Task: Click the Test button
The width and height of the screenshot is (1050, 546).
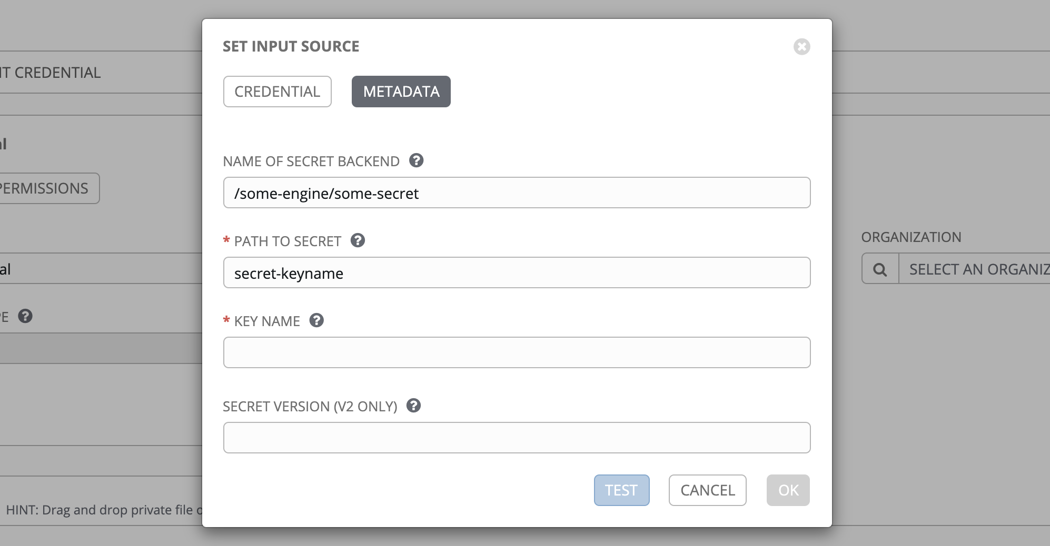Action: [622, 490]
